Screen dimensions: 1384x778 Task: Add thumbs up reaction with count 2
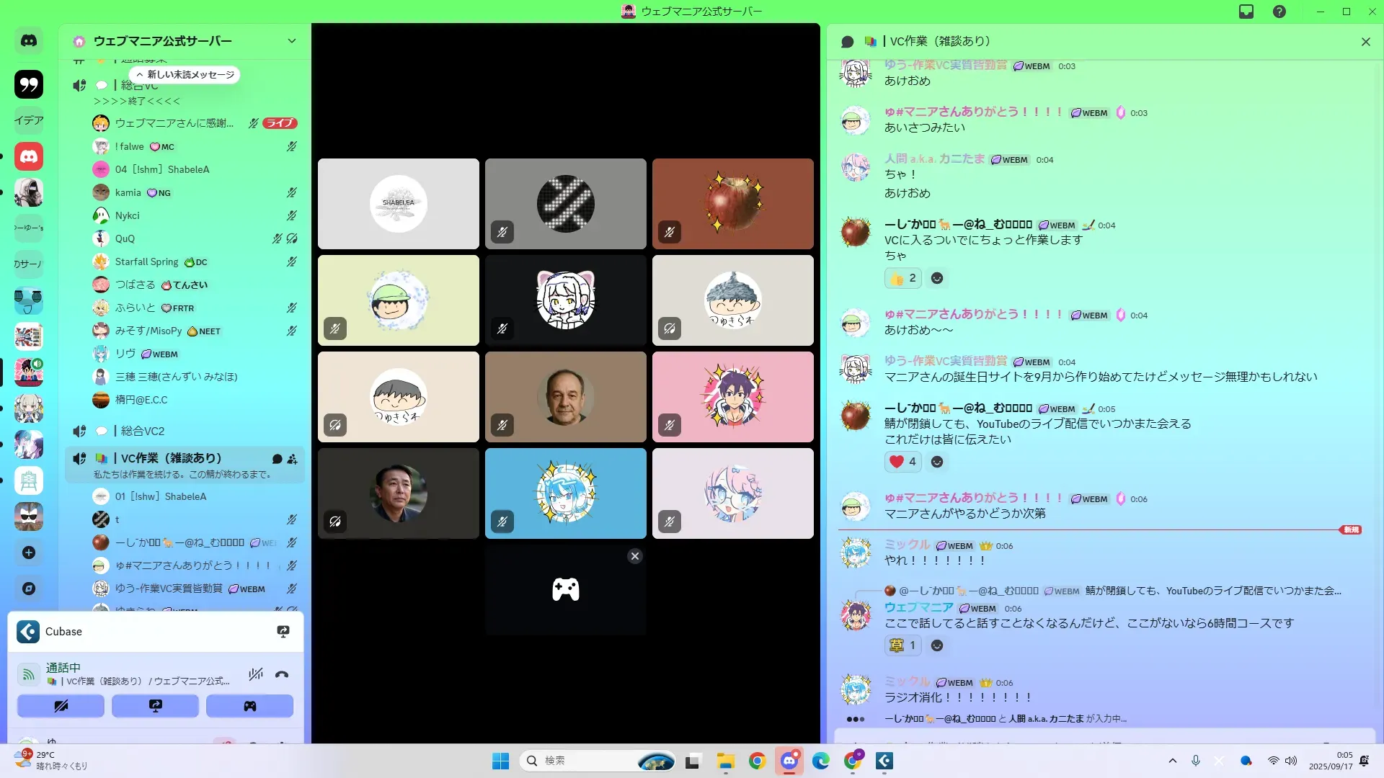coord(902,278)
